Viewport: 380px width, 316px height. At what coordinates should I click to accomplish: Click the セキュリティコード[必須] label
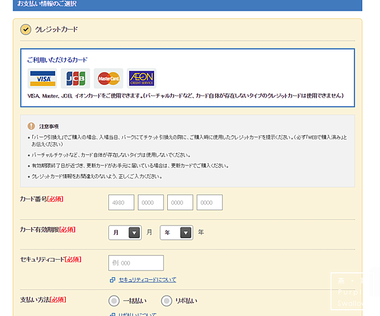point(51,260)
